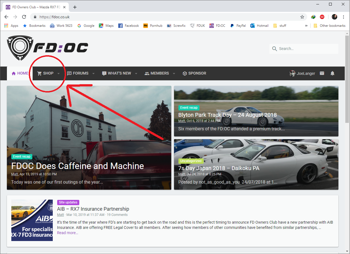
Task: Open a new browser tab
Action: [75, 7]
